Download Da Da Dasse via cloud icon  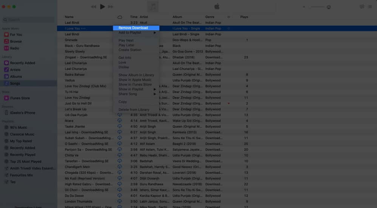[119, 196]
